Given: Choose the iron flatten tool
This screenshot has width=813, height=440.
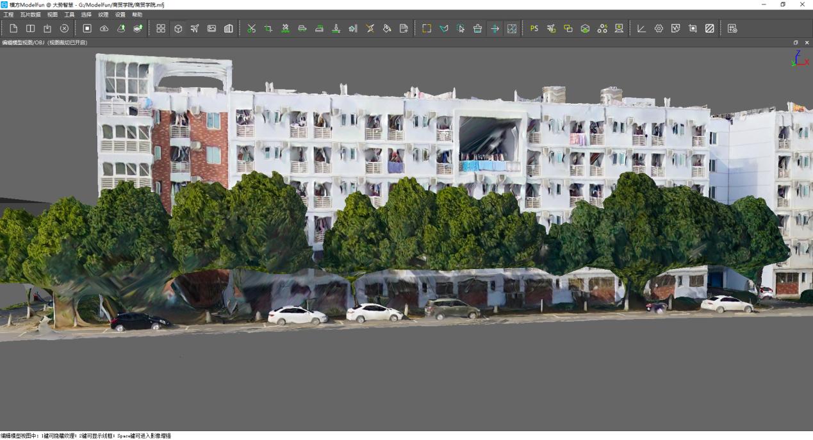Looking at the screenshot, I should (x=319, y=28).
